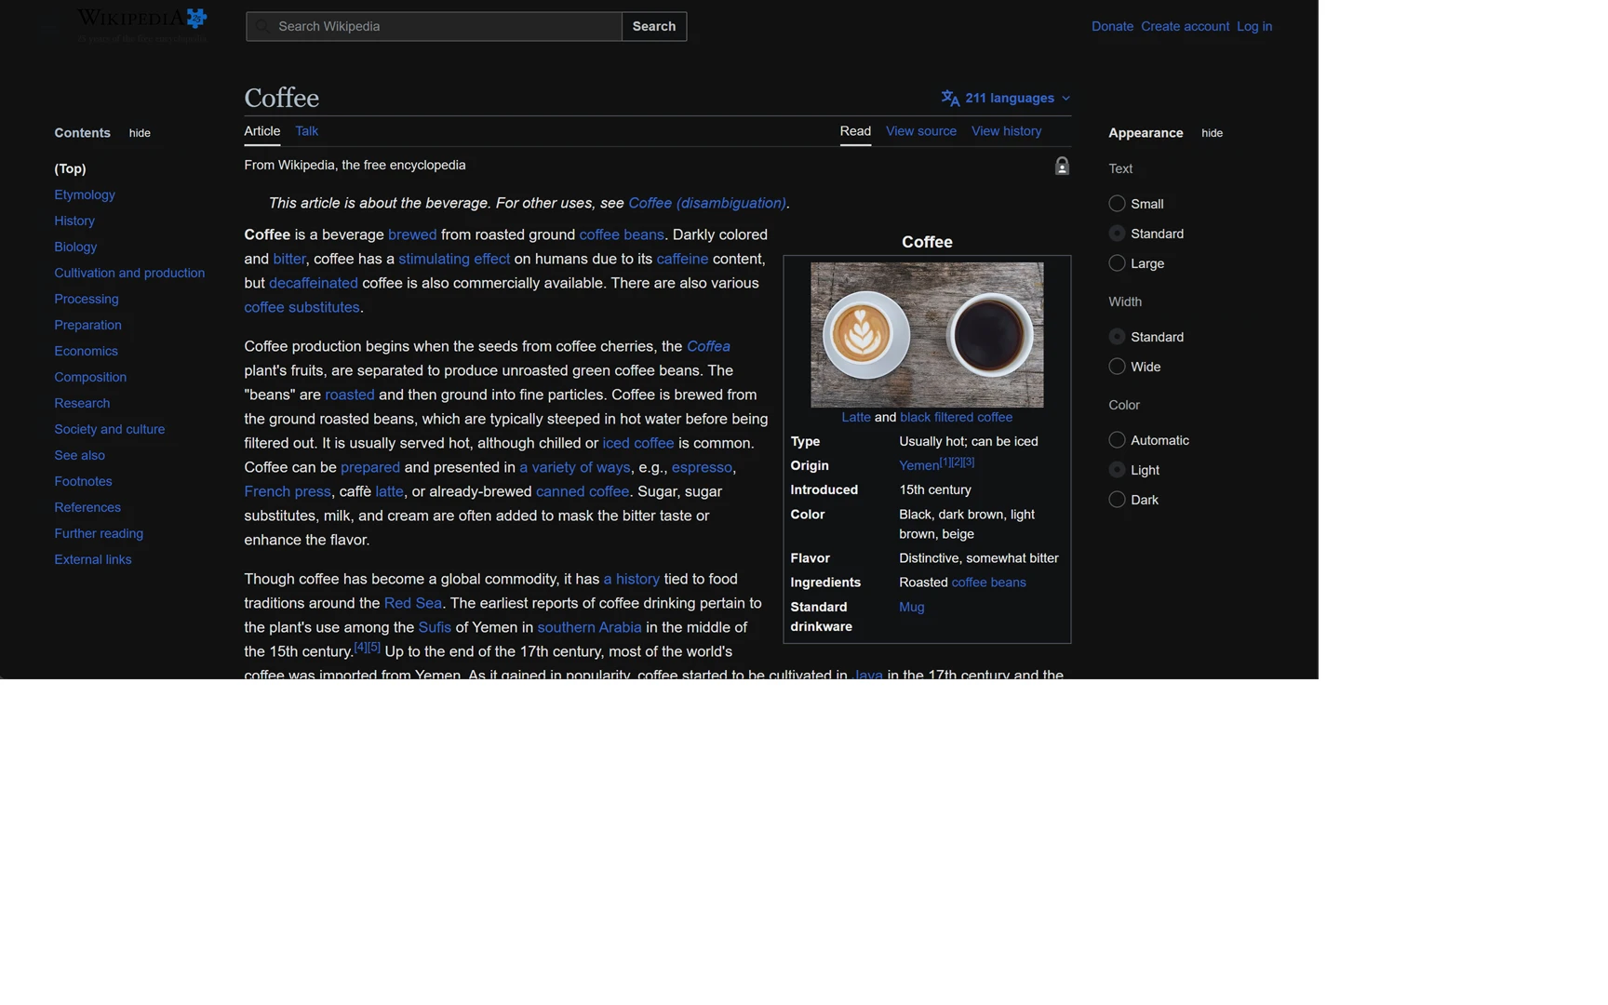Open the View source tab
Image resolution: width=1608 pixels, height=1005 pixels.
920,131
